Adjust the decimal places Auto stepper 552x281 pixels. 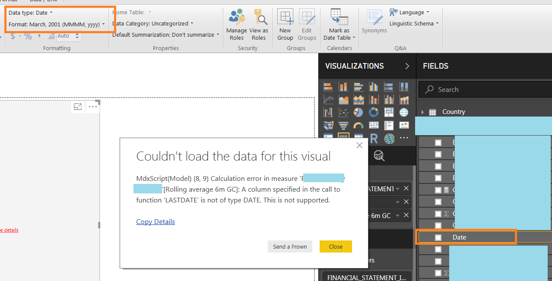click(77, 36)
